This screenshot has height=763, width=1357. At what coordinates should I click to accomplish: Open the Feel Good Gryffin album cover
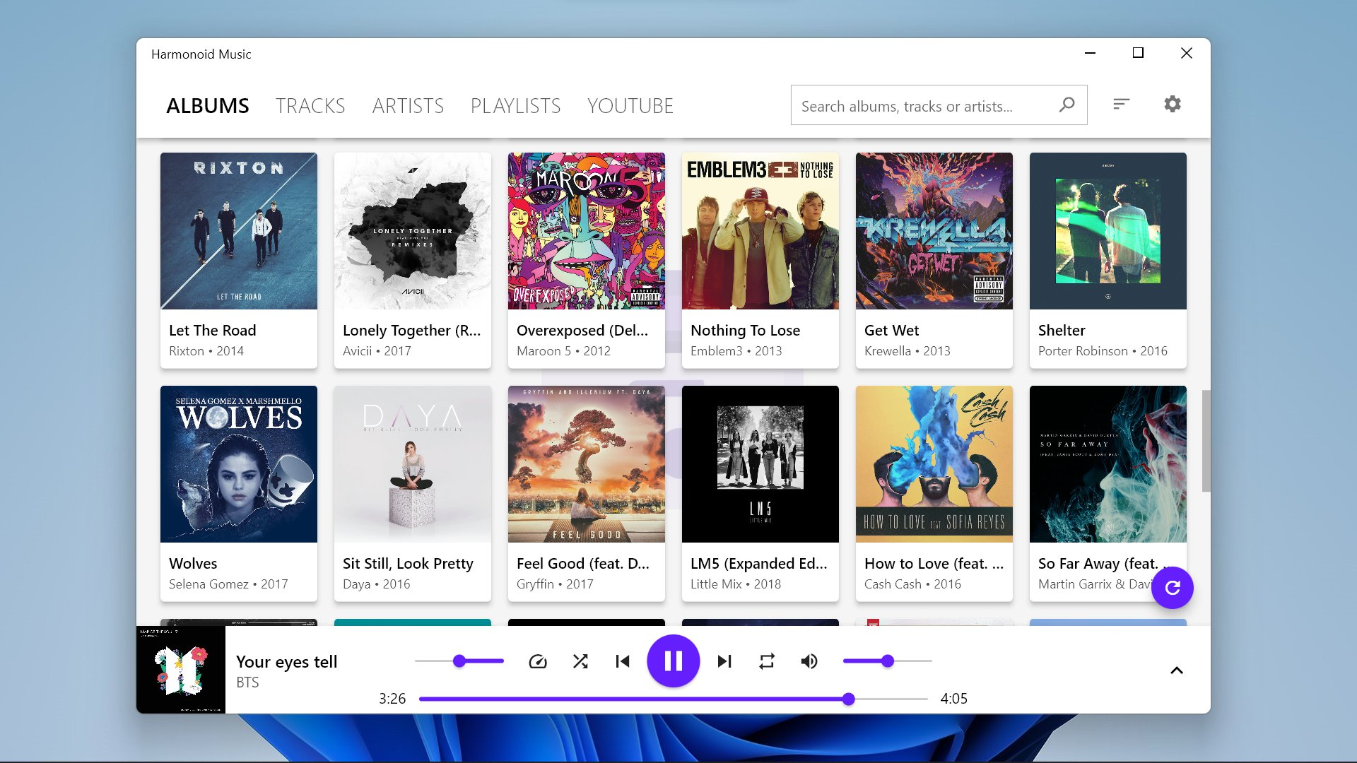pos(587,464)
